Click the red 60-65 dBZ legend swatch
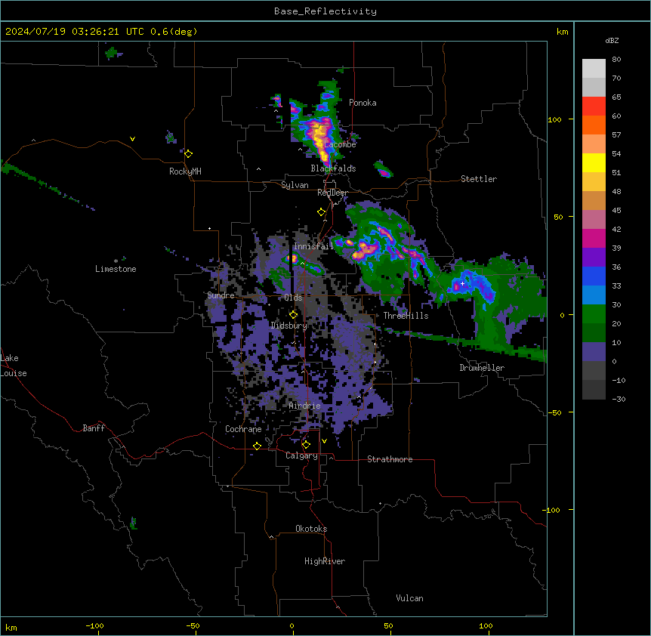Image resolution: width=651 pixels, height=636 pixels. pos(594,106)
